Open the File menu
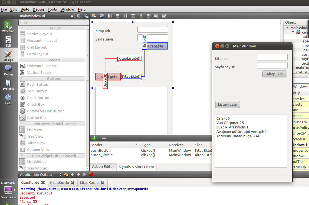 (4, 9)
